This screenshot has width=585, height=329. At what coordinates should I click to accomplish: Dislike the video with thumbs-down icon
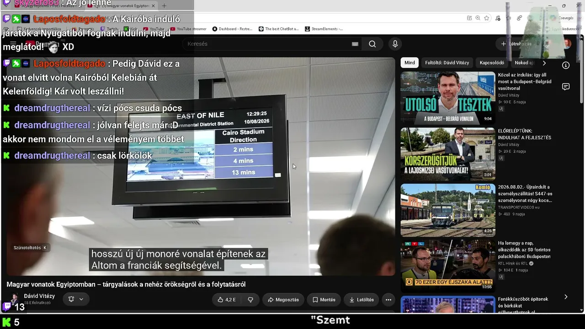tap(250, 300)
